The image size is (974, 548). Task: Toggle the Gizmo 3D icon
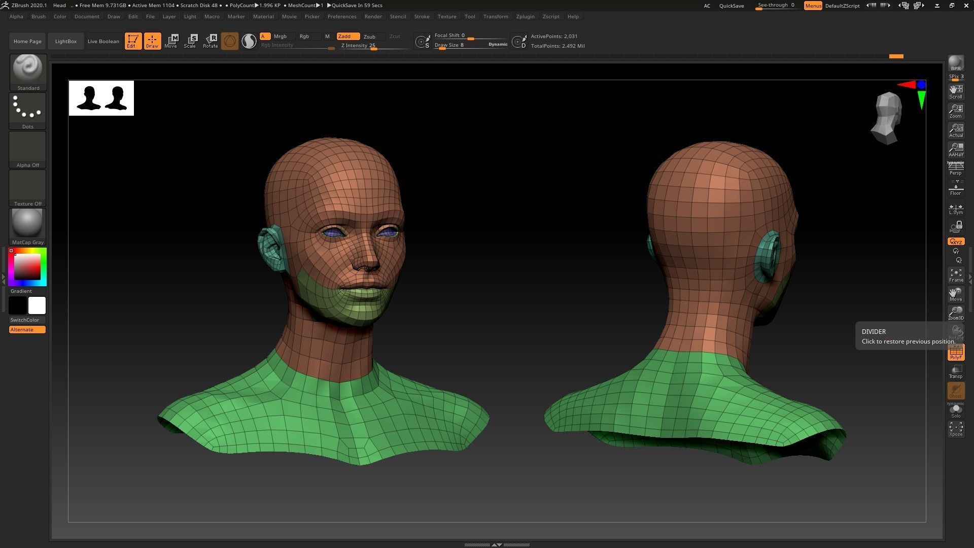tap(229, 41)
